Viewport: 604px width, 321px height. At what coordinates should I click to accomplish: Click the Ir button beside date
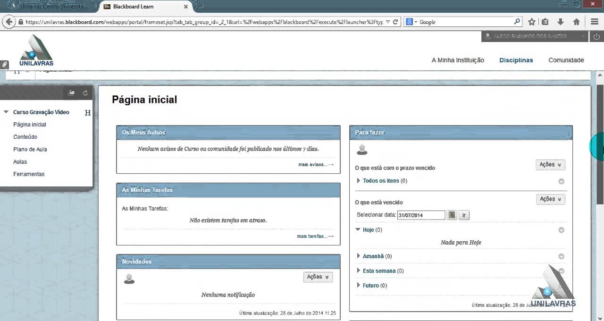[464, 215]
